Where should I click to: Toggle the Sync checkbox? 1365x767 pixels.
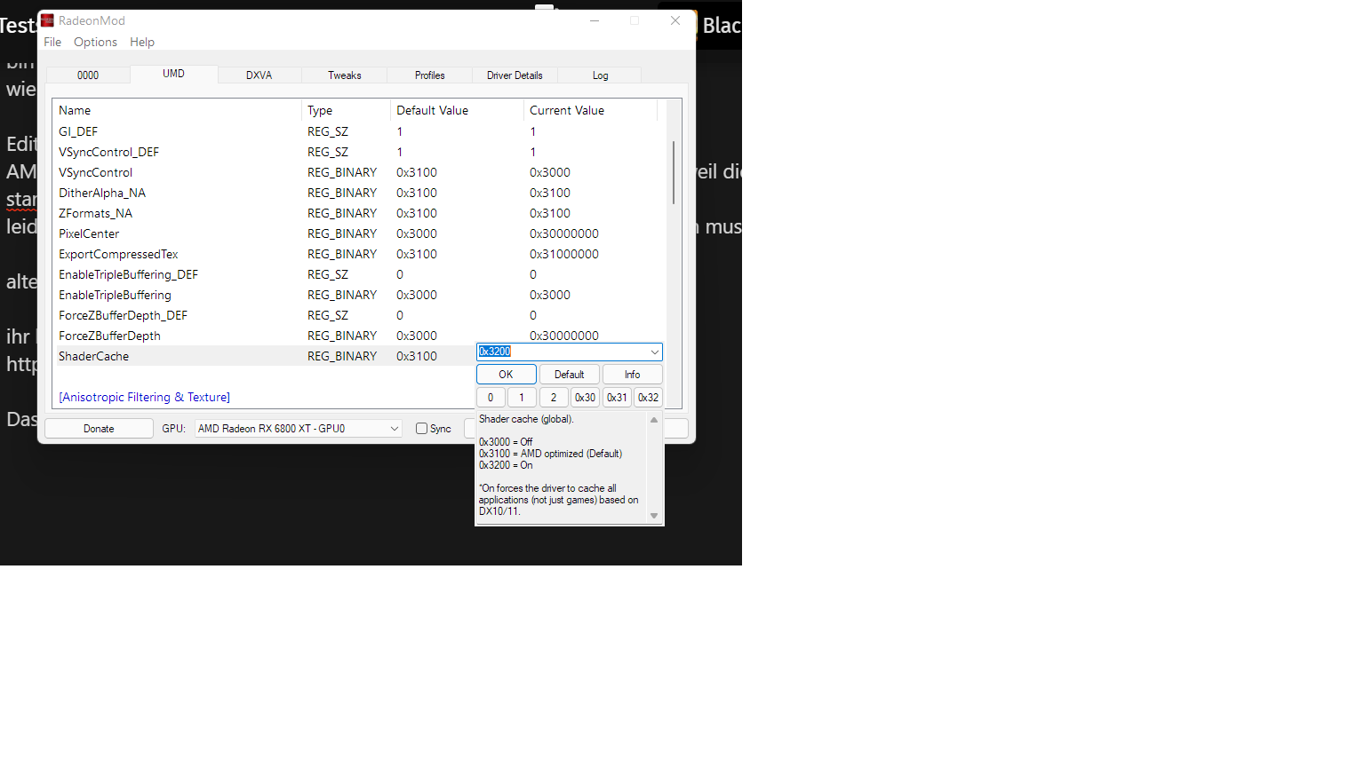click(422, 429)
